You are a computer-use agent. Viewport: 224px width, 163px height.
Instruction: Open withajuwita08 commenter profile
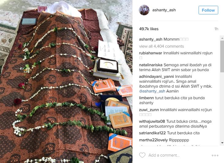(x=152, y=121)
